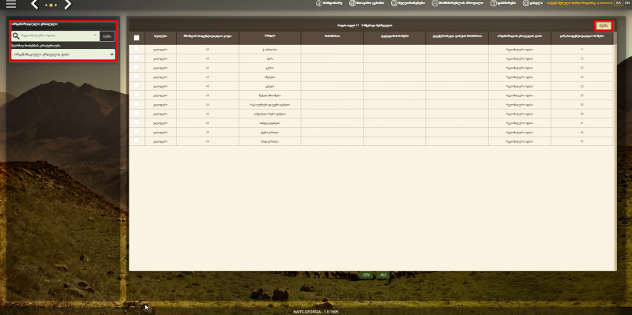Click the cell showing 26
Screen dimensions: 632x315
[581, 77]
